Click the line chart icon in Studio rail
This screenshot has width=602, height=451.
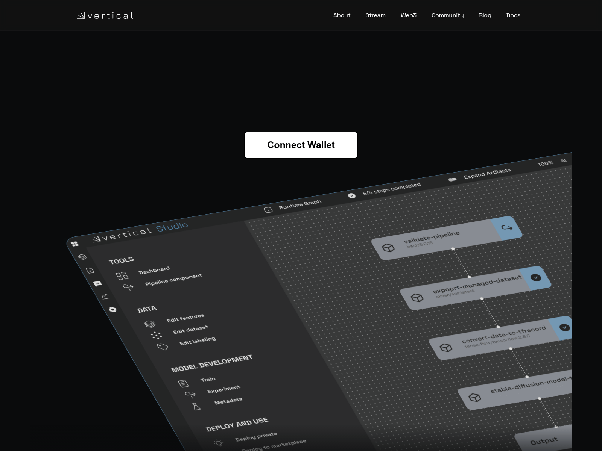[x=105, y=297]
